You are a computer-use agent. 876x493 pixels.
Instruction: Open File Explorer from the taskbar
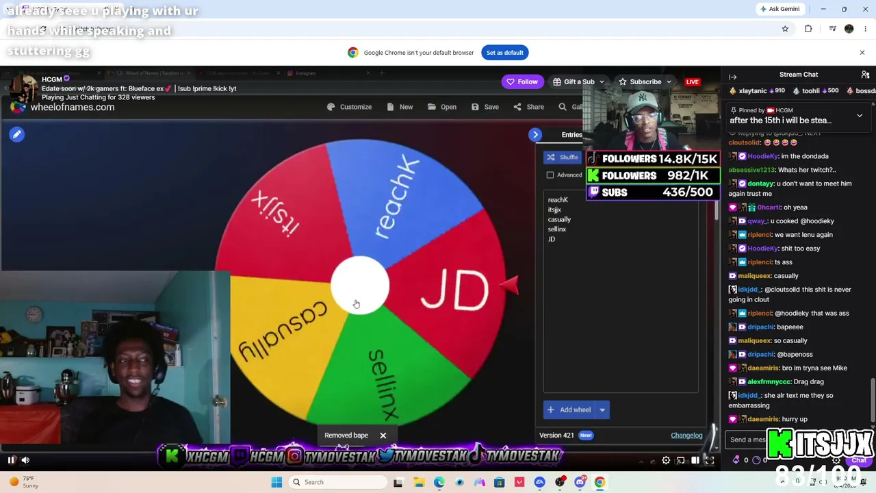[x=419, y=482]
